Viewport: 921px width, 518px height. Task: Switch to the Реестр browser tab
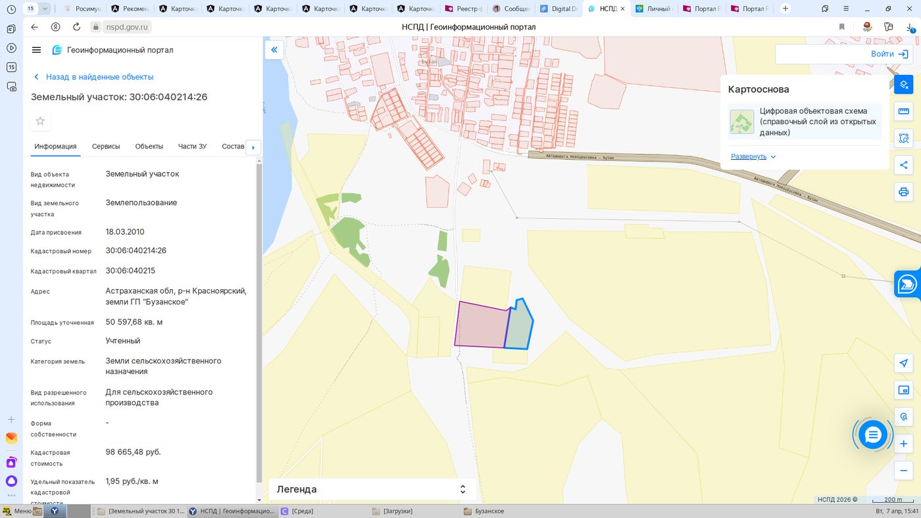click(462, 9)
